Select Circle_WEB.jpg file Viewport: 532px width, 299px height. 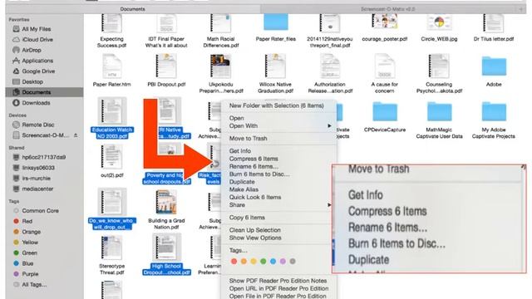click(439, 23)
